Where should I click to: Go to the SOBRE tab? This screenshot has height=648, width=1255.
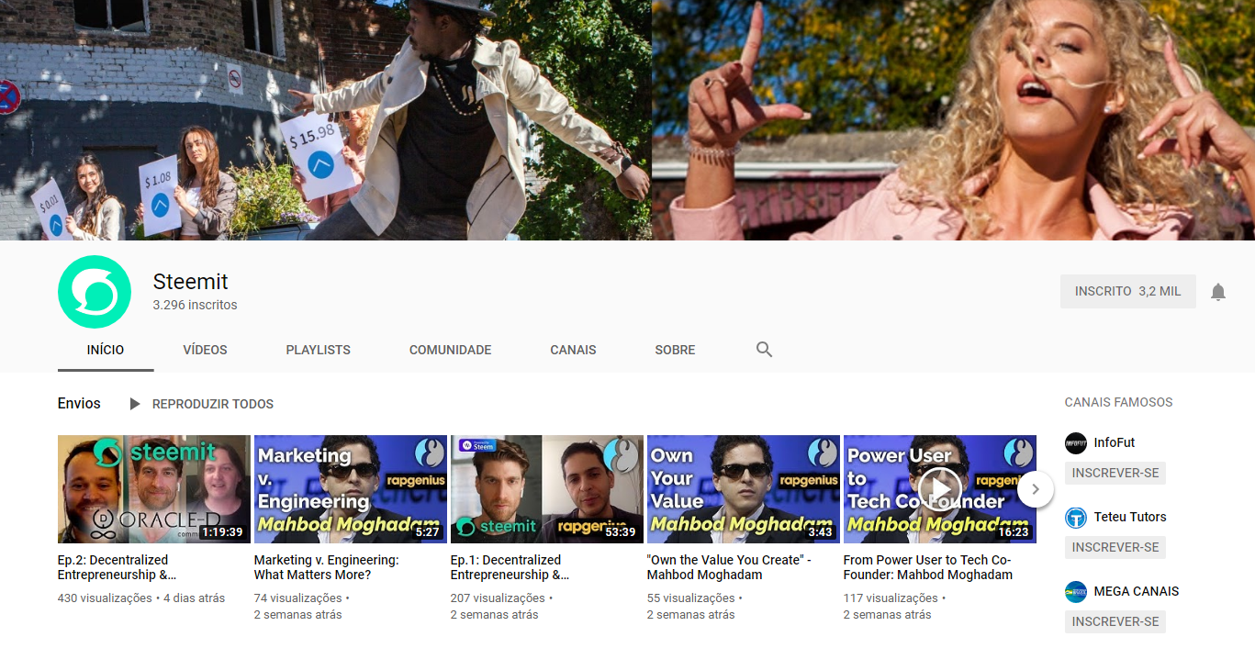[x=675, y=350]
